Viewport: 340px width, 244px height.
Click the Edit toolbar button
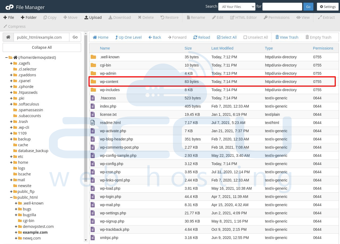click(218, 17)
